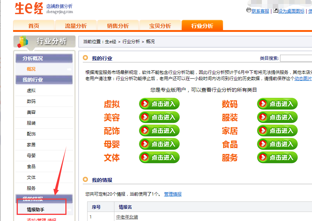Open the 中老年女装 report link
The width and height of the screenshot is (312, 221).
pyautogui.click(x=127, y=217)
